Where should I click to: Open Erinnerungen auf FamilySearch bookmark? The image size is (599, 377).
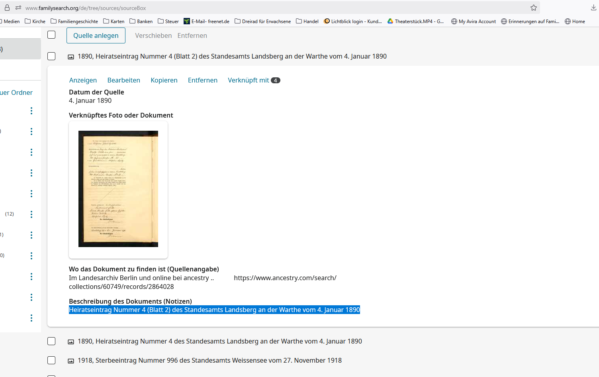[x=530, y=21]
